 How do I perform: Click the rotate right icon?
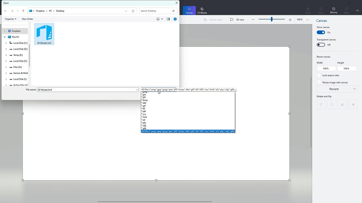(x=332, y=104)
